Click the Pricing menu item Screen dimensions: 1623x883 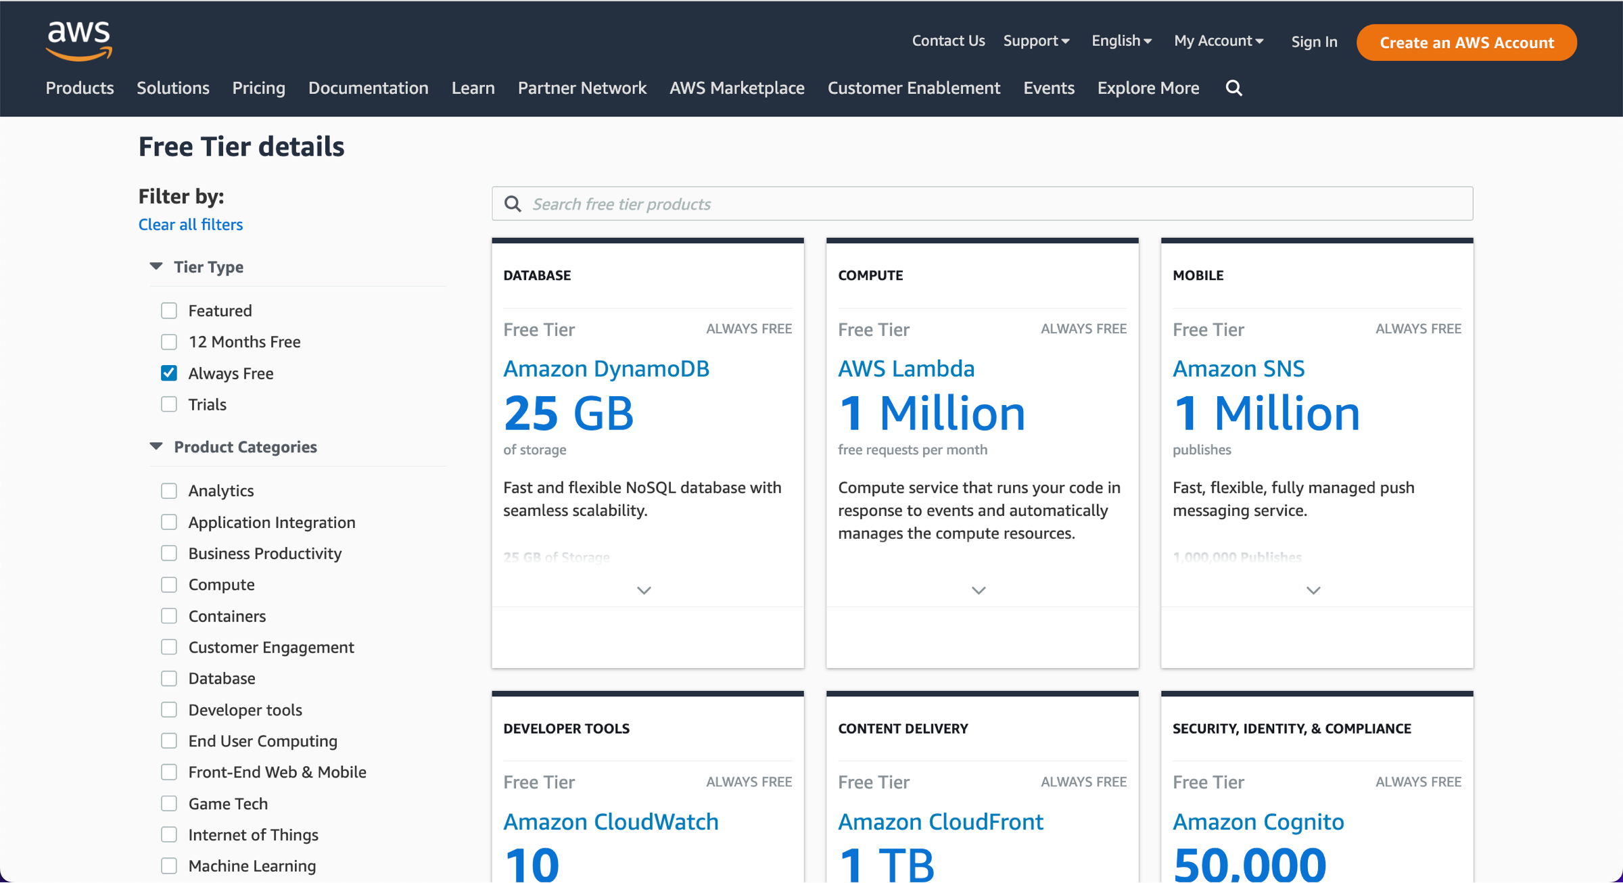[x=258, y=88]
